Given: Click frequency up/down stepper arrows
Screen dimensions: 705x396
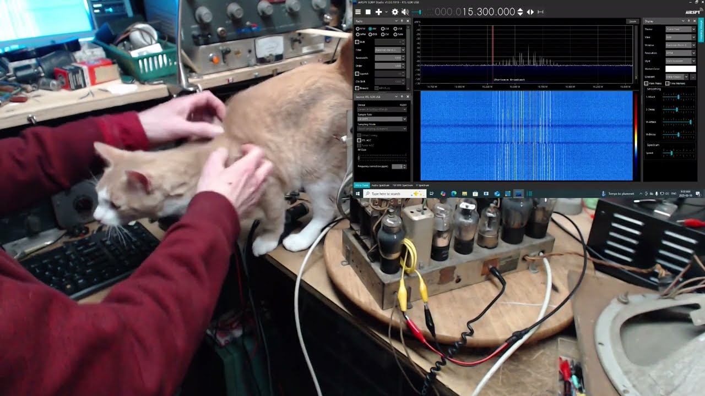Looking at the screenshot, I should point(520,12).
